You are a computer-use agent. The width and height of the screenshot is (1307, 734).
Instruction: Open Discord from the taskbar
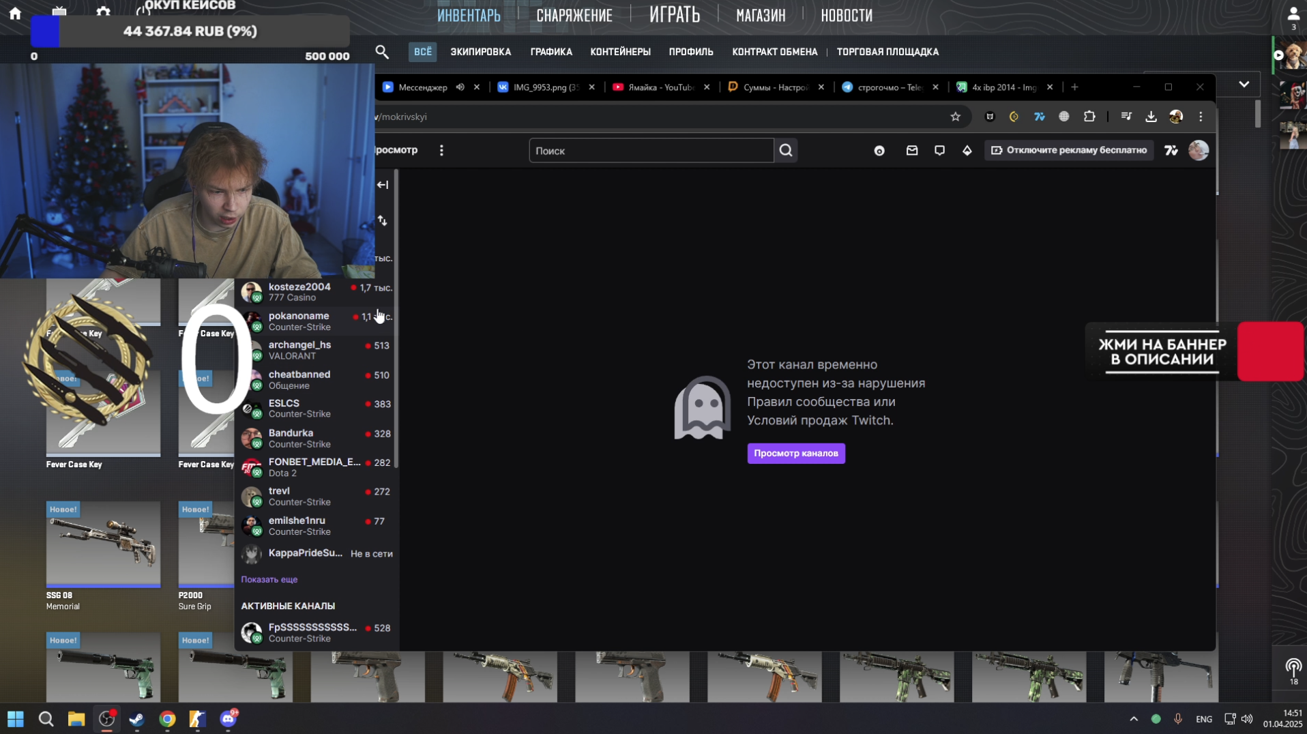coord(228,719)
